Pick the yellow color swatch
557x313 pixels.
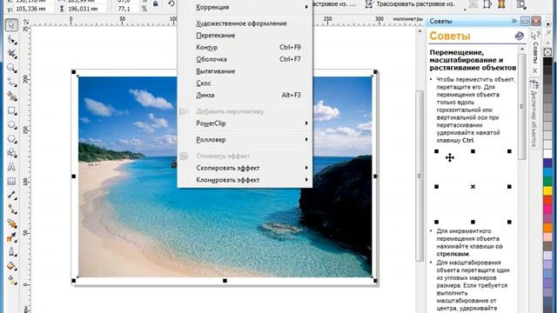[x=547, y=190]
